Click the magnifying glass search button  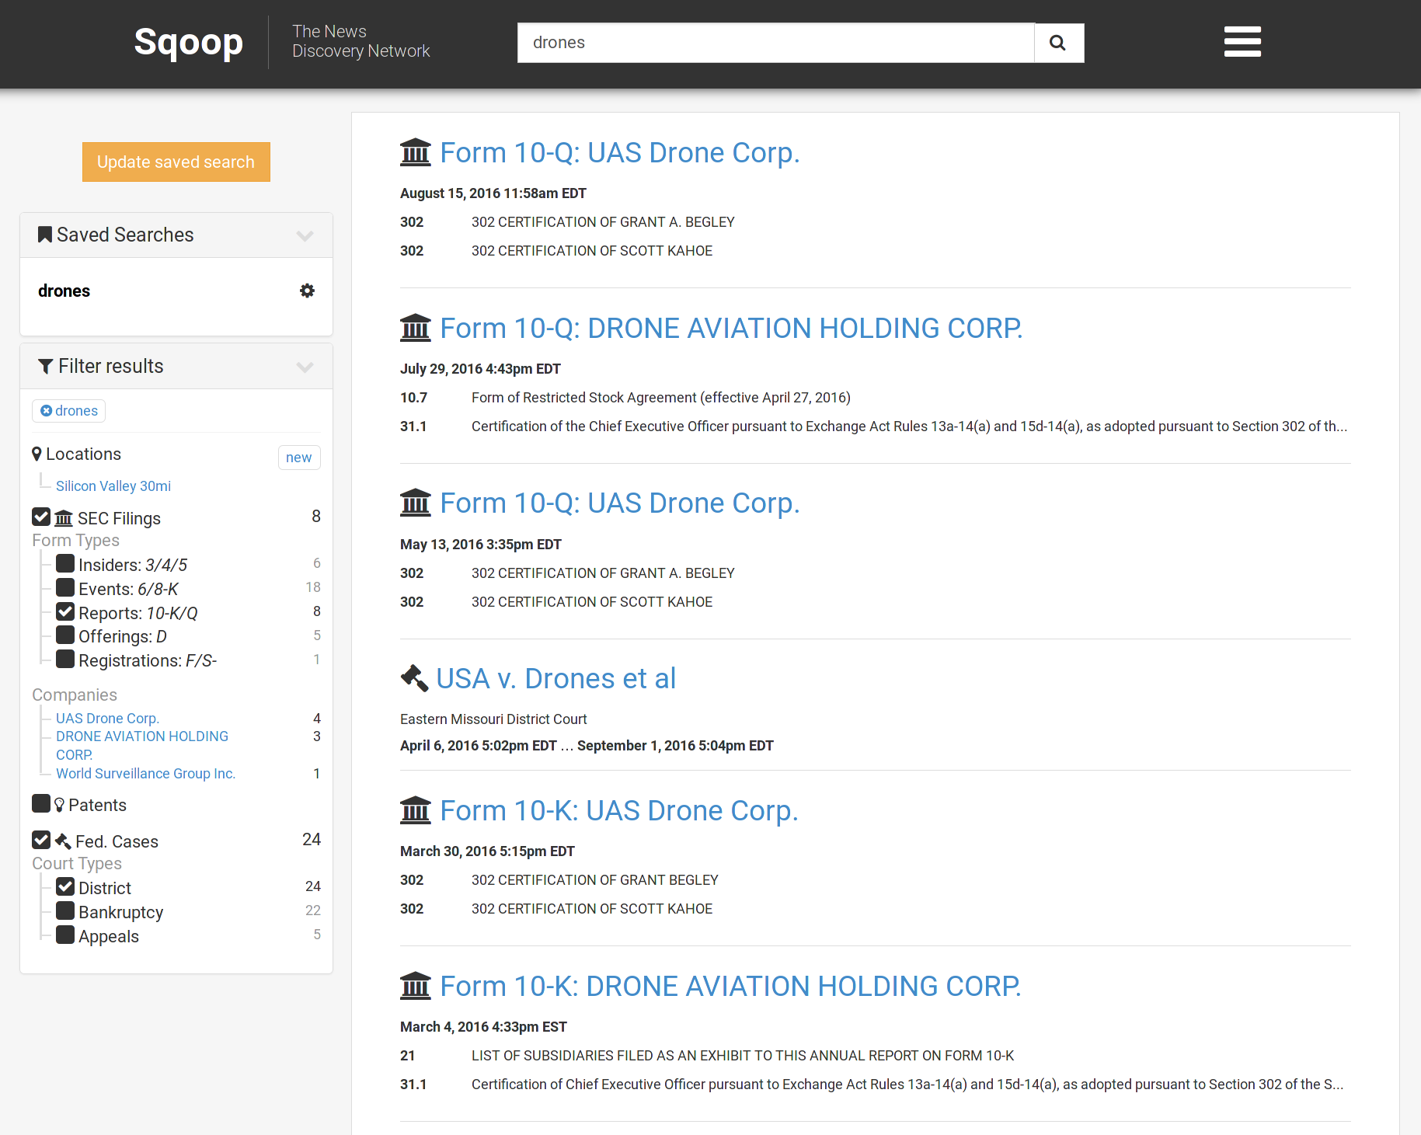point(1058,43)
